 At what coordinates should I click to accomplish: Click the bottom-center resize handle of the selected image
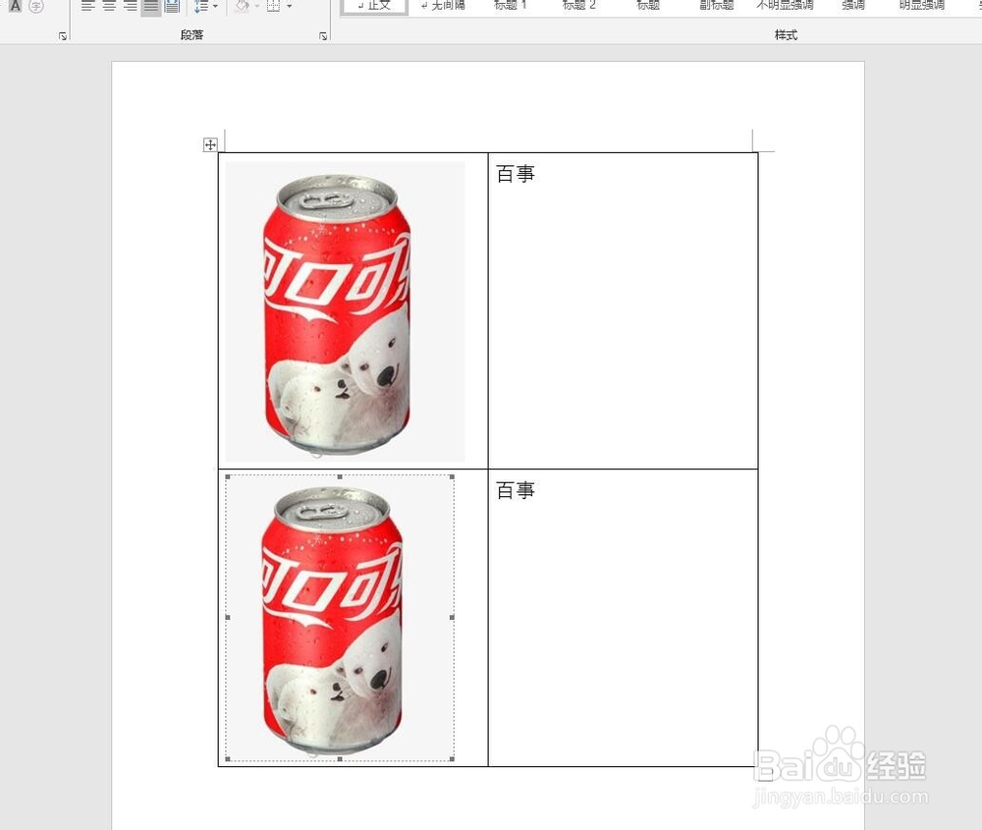(x=340, y=759)
